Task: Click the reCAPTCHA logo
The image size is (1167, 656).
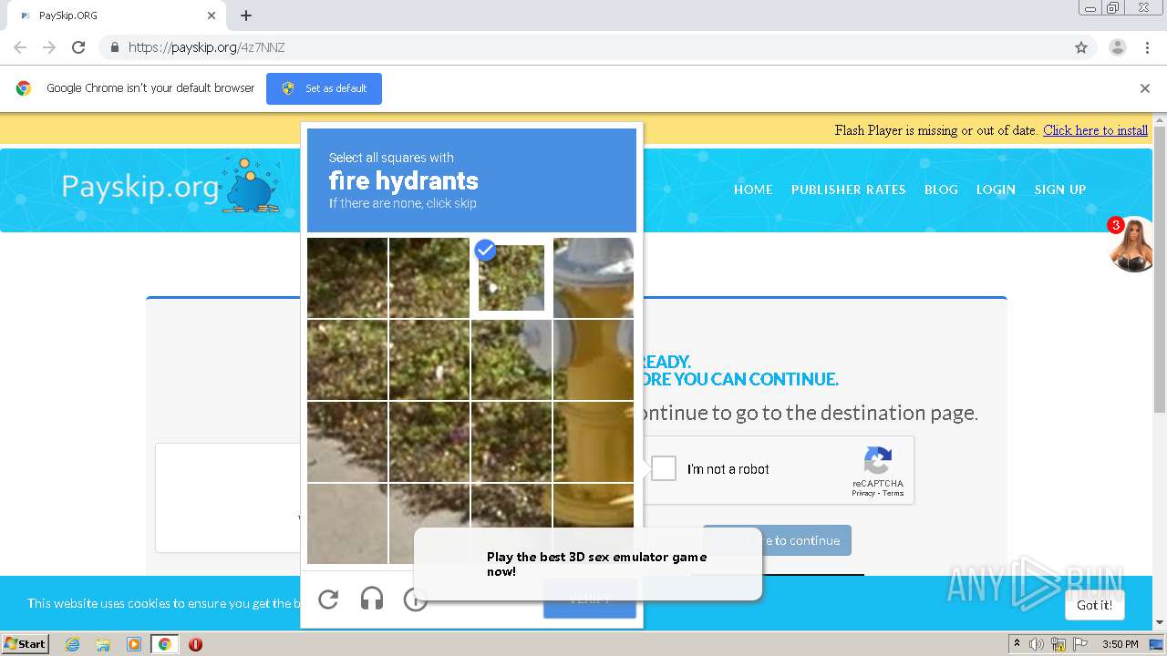Action: point(877,460)
